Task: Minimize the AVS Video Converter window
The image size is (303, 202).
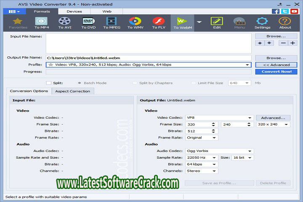Action: [x=288, y=4]
